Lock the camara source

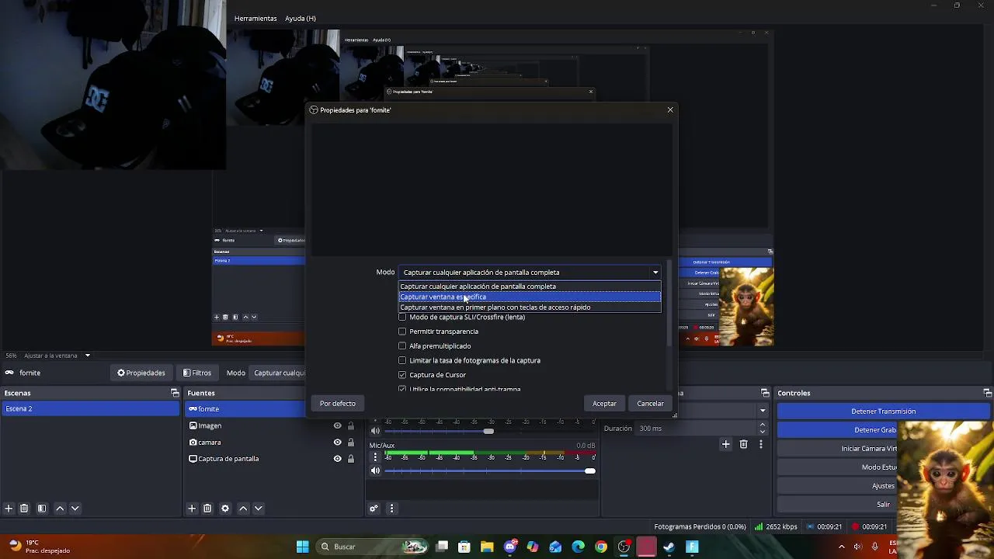(351, 443)
